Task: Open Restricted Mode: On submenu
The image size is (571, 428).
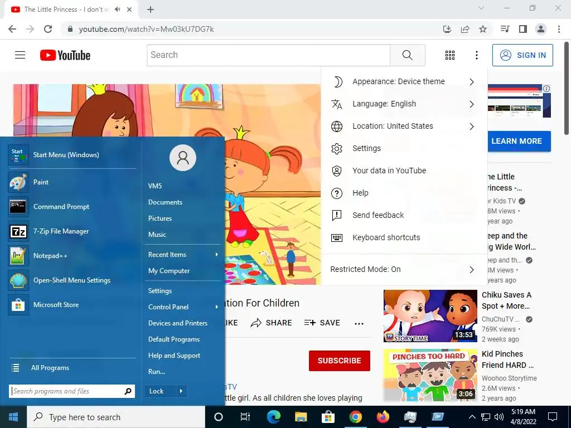Action: [x=404, y=269]
